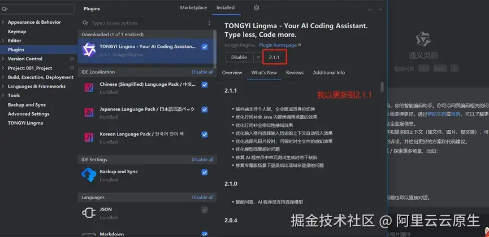This screenshot has height=237, width=489.
Task: Open the 帮助文档 link in chat panel
Action: [436, 115]
